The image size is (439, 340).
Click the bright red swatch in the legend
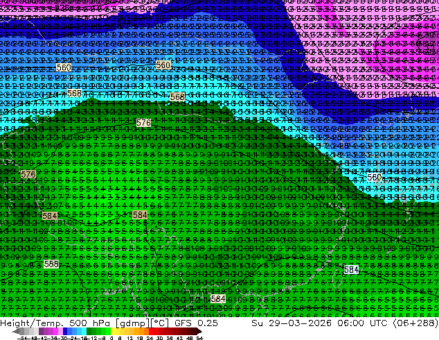tap(151, 331)
